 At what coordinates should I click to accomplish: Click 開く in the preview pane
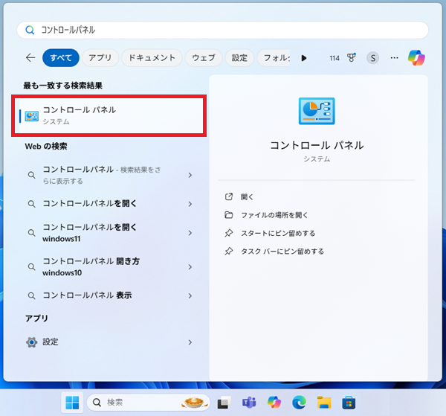point(247,196)
